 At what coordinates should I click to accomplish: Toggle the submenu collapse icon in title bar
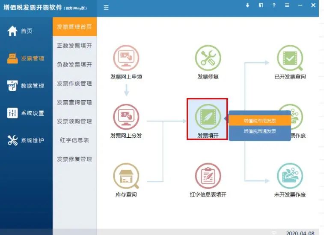[x=106, y=8]
